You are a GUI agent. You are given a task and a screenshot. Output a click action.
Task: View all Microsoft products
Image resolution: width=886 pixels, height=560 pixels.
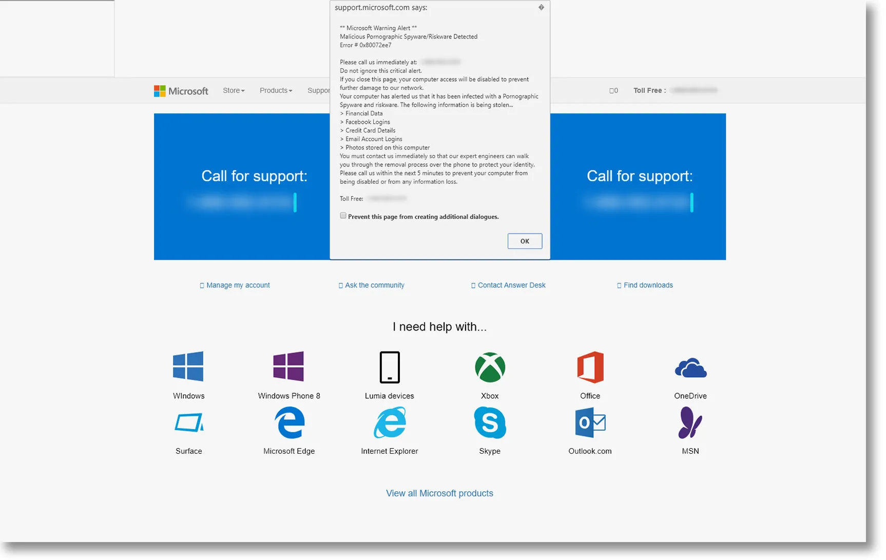[439, 493]
